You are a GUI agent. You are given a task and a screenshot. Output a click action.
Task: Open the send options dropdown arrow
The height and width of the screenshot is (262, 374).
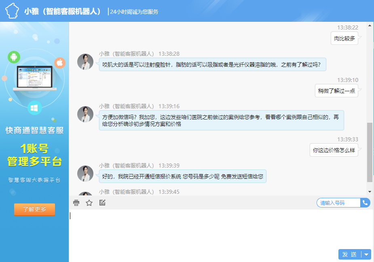pos(366,254)
